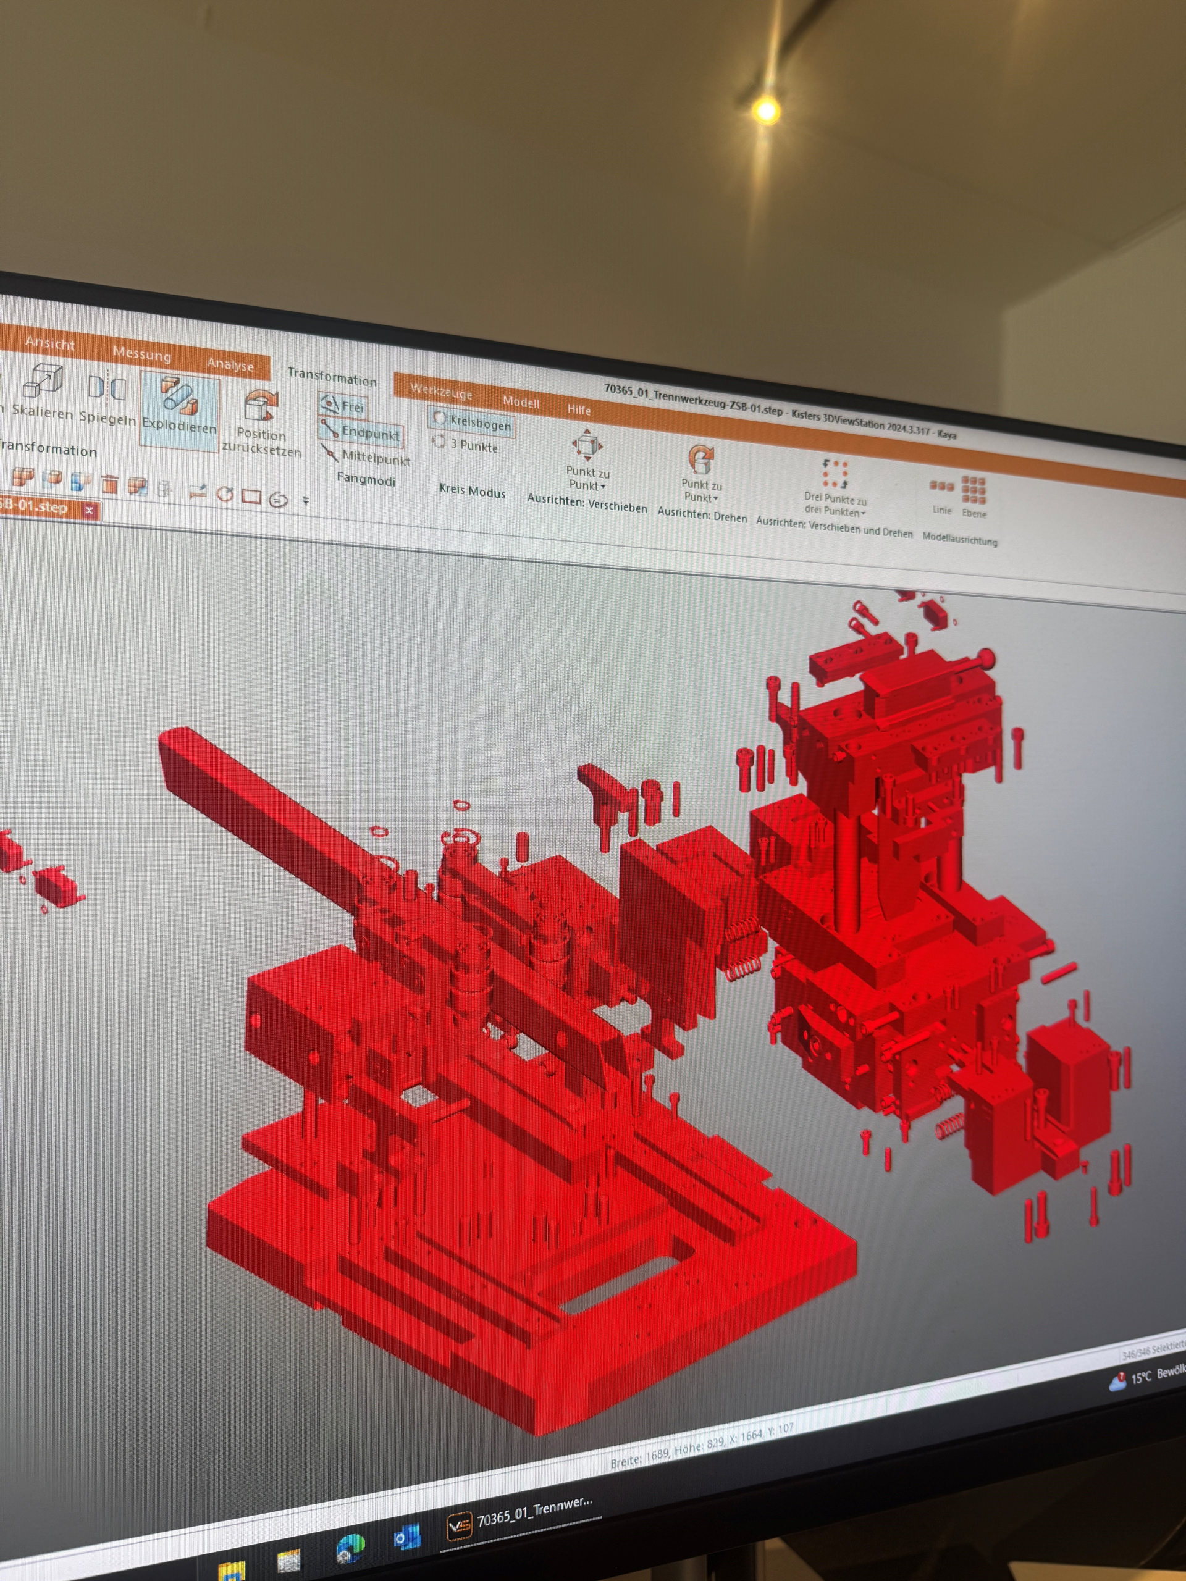The width and height of the screenshot is (1186, 1581).
Task: Click the Ebene model alignment icon
Action: 974,490
